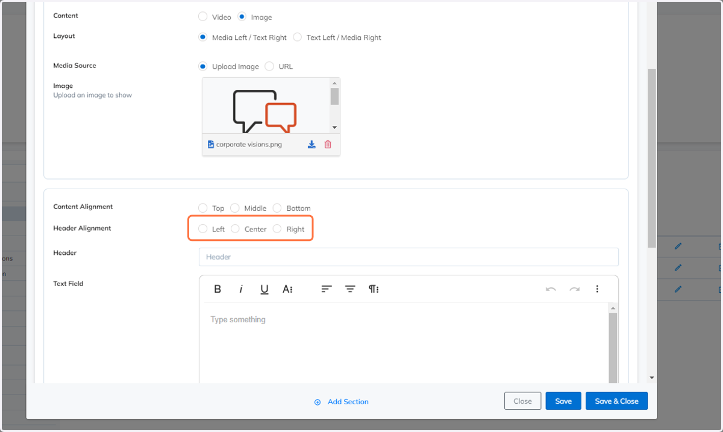Click the corporate visions.png file name
Screen dimensions: 723x432
[x=249, y=145]
